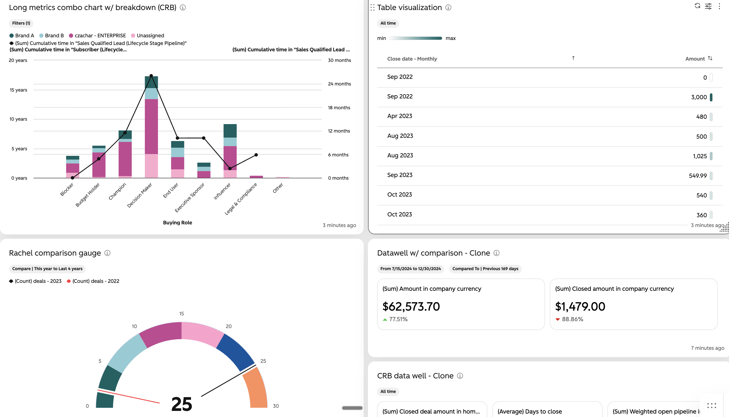Click the 7 minutes ago timestamp
The image size is (729, 417).
(x=708, y=348)
